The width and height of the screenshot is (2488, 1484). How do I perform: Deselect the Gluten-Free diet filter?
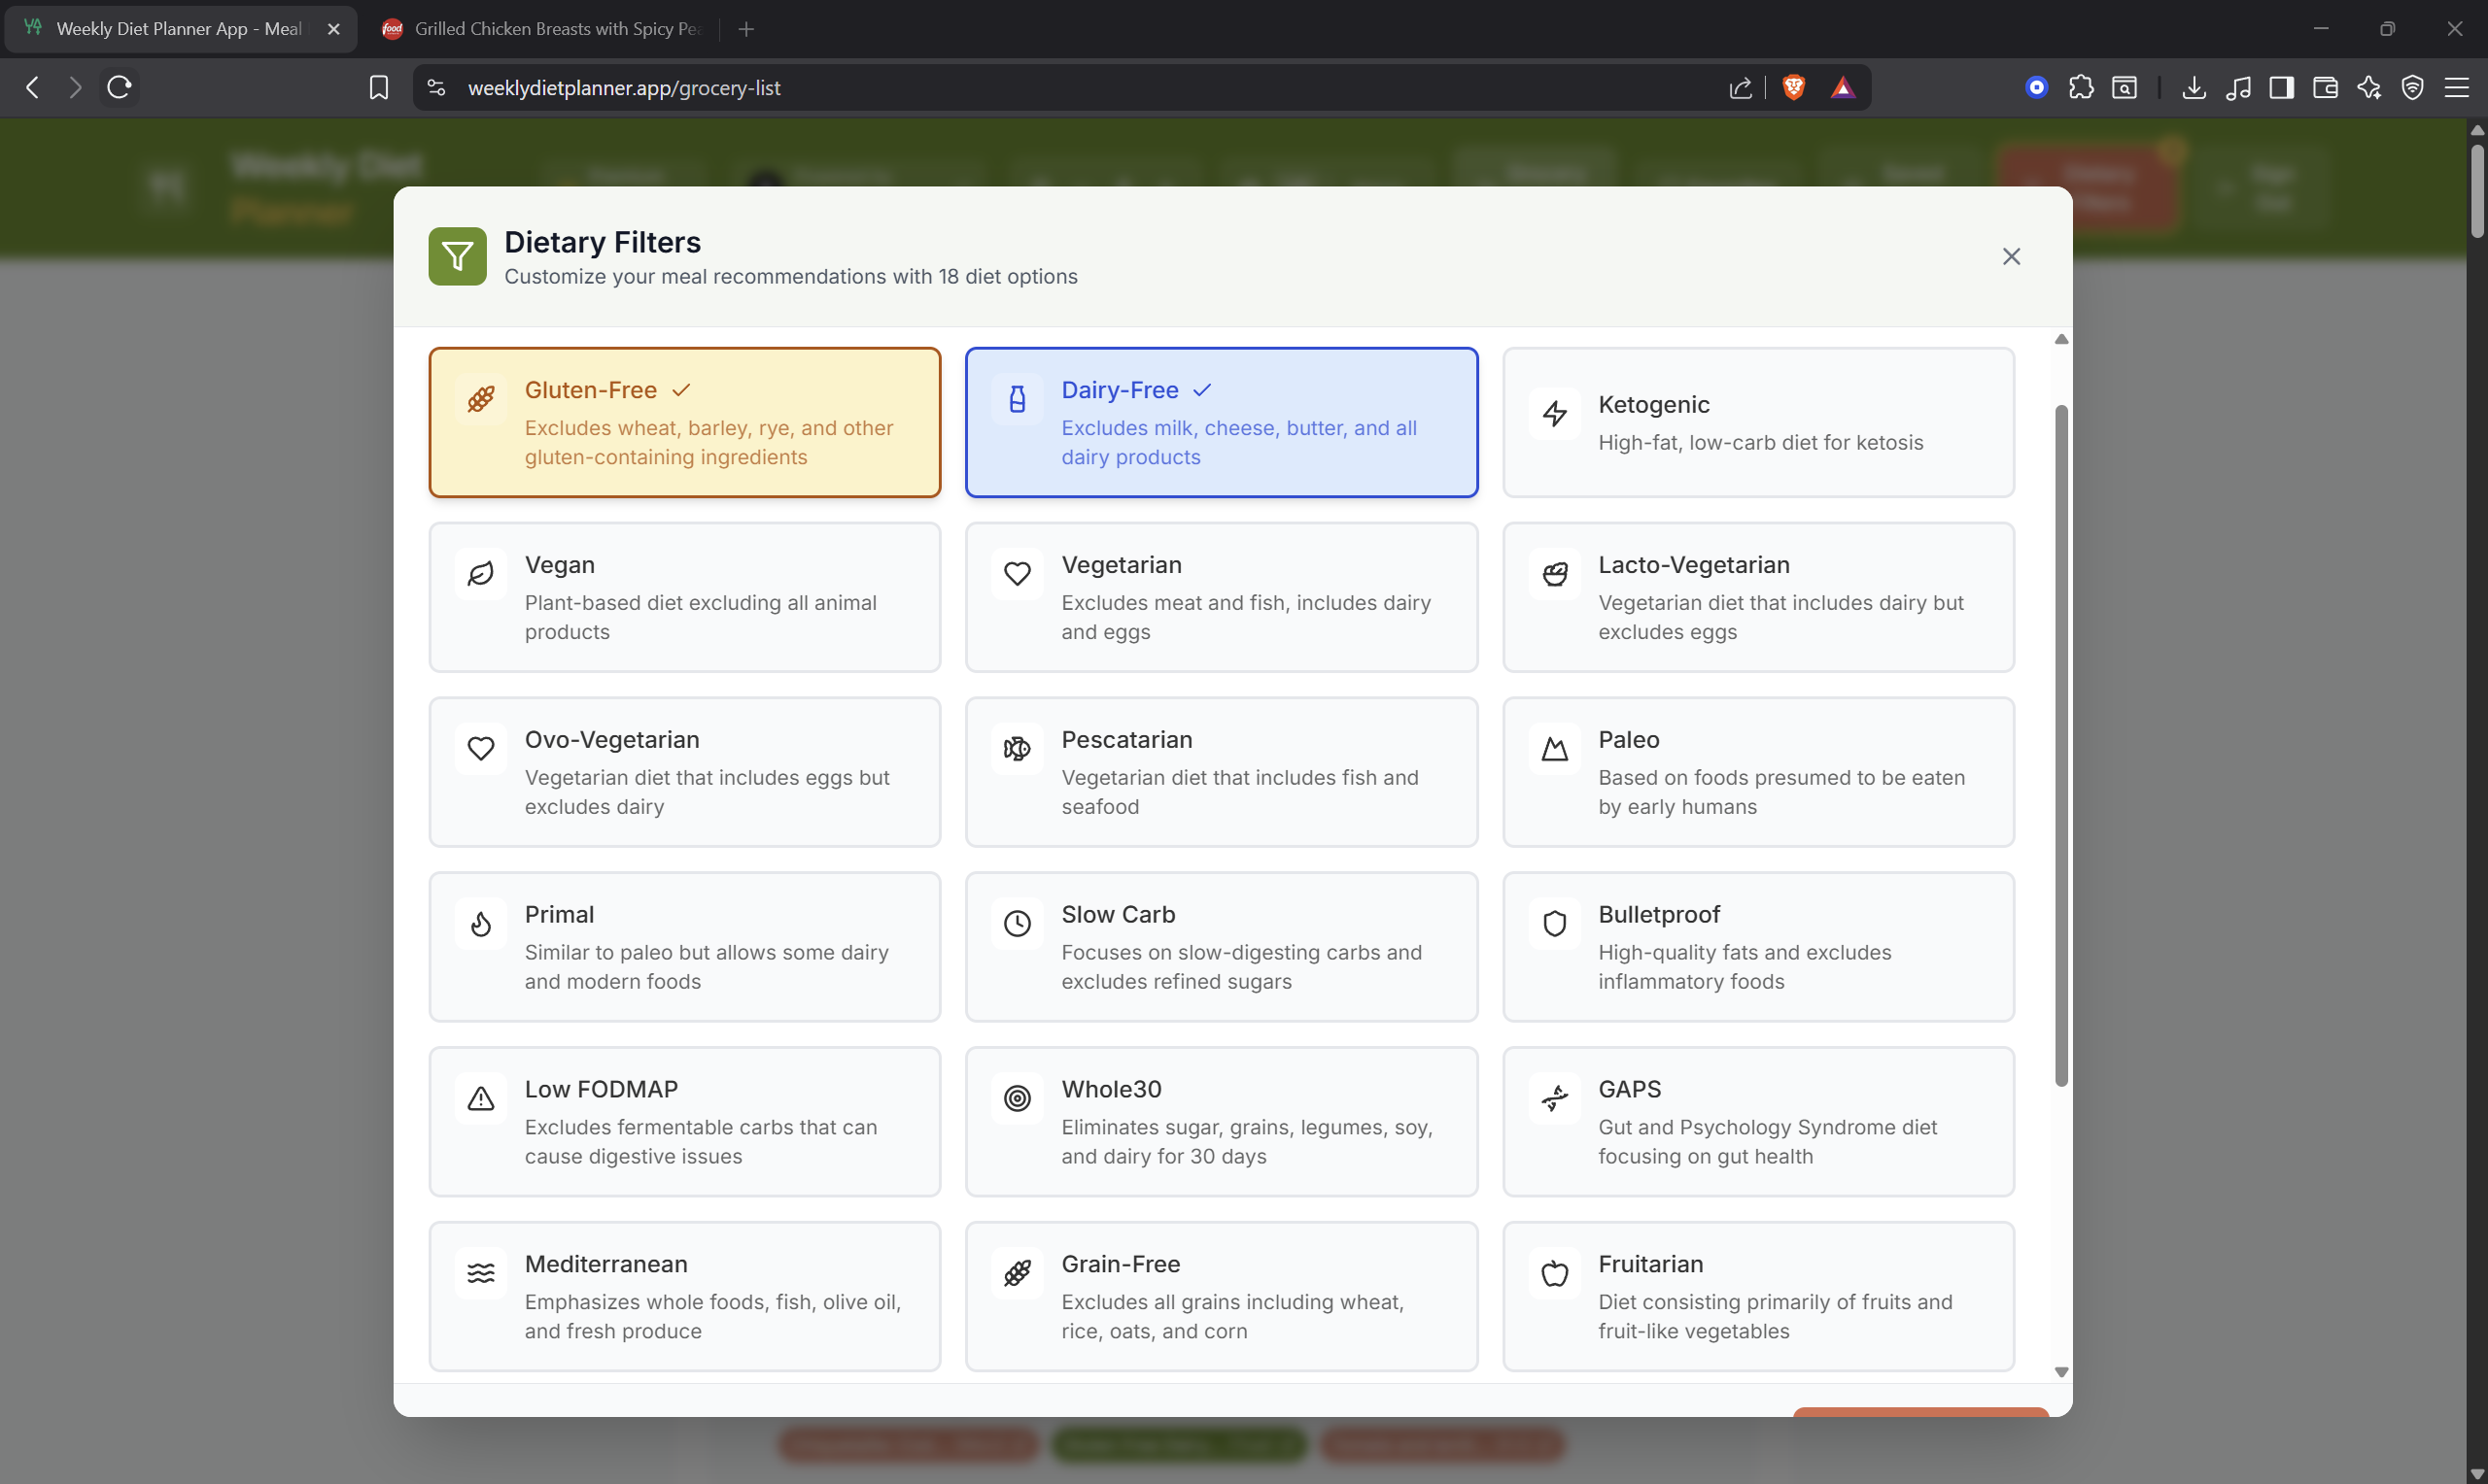pos(684,422)
